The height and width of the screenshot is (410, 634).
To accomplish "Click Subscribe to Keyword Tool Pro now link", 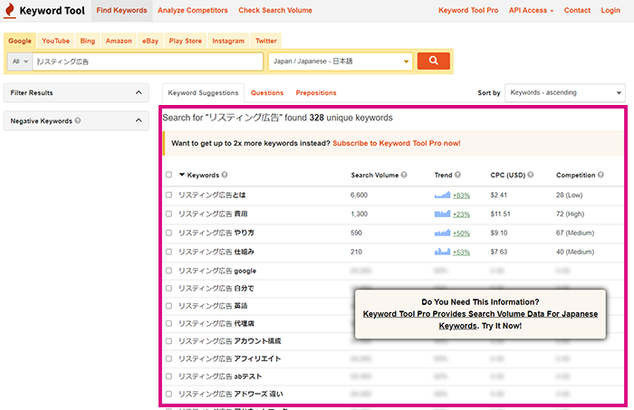I will (x=397, y=143).
